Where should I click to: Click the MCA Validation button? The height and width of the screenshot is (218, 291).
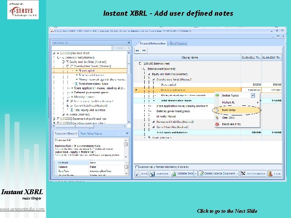coord(253,174)
